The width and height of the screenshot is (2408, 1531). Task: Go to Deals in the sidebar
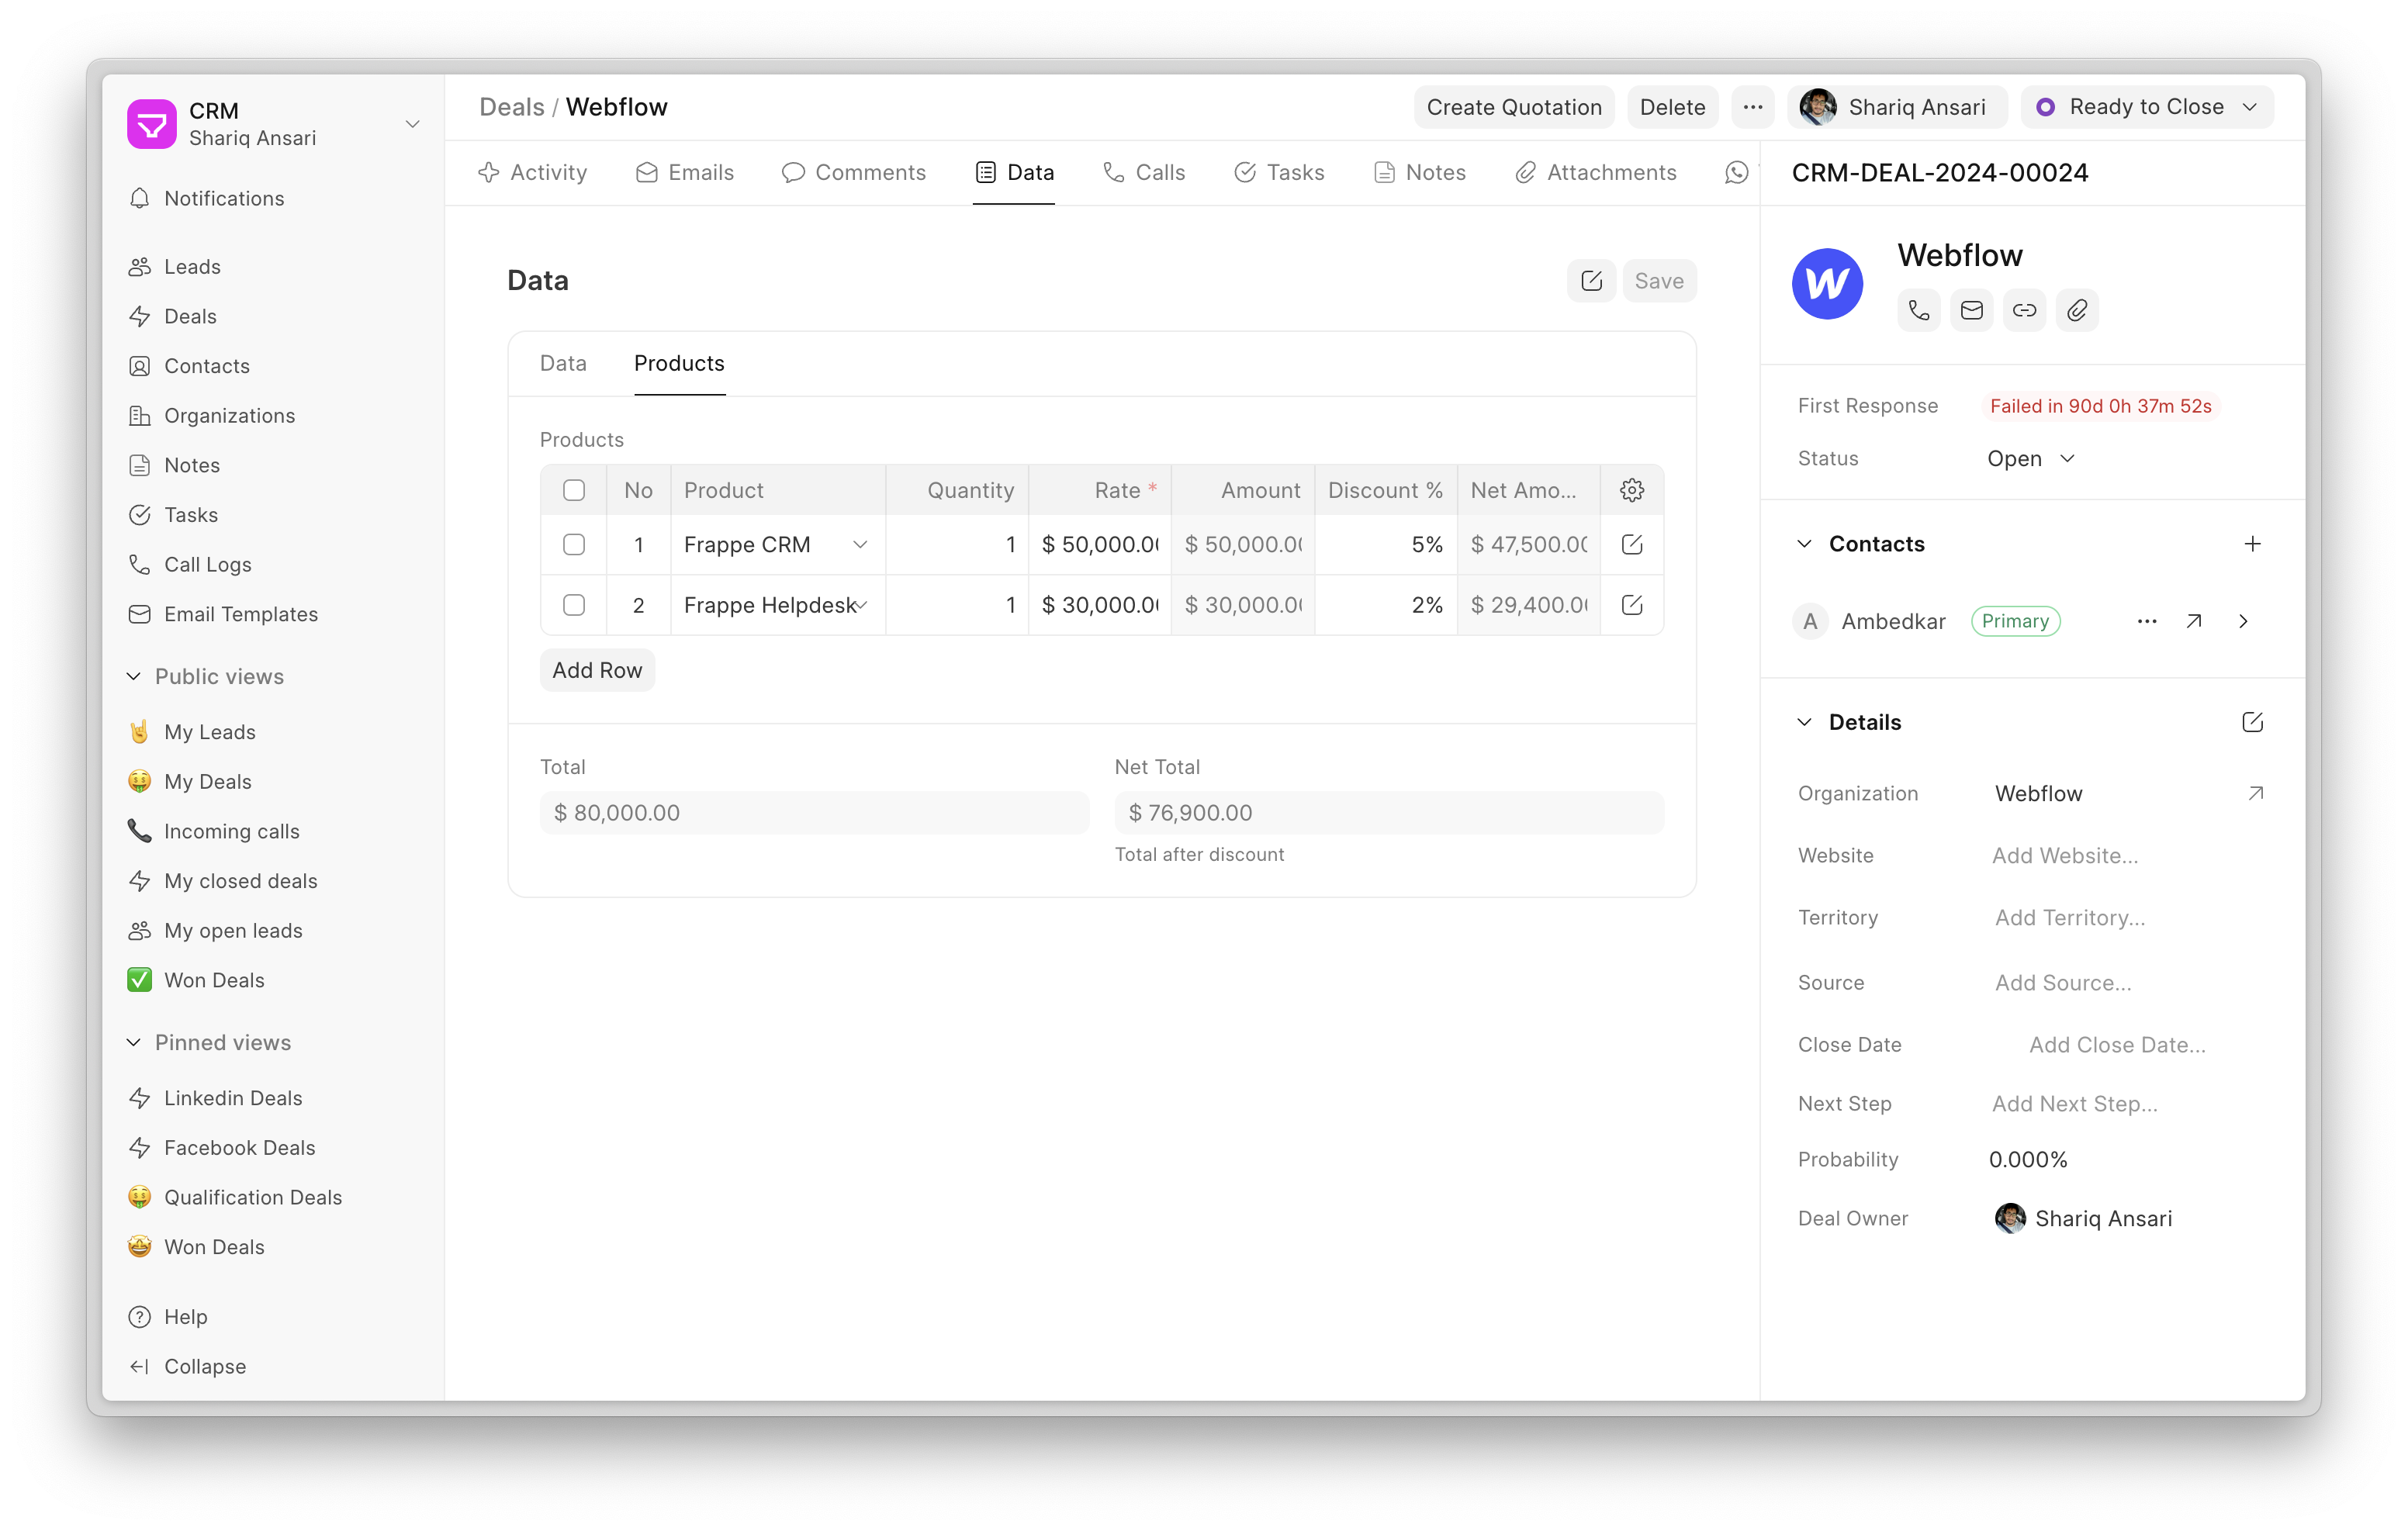(x=272, y=316)
